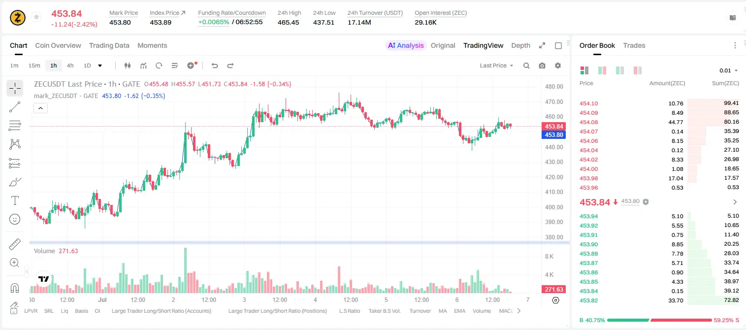Switch to the Trading Data tab

point(109,45)
